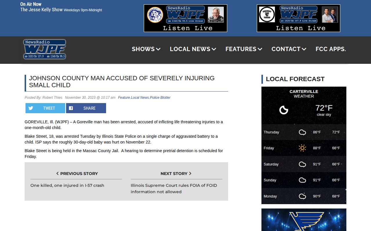This screenshot has height=231, width=371.
Task: Click the Tweet button
Action: coord(45,108)
